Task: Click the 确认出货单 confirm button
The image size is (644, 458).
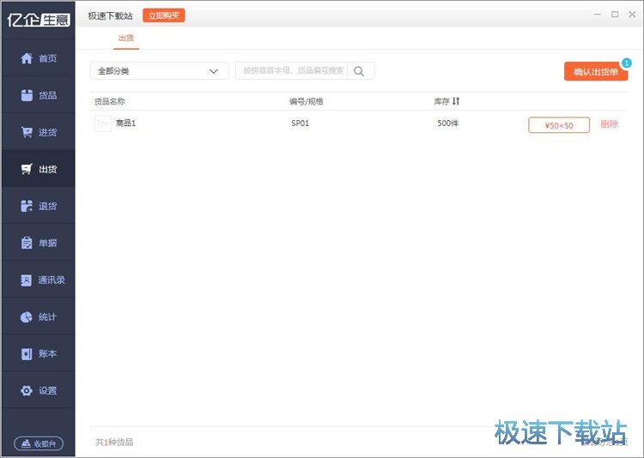Action: pyautogui.click(x=596, y=72)
